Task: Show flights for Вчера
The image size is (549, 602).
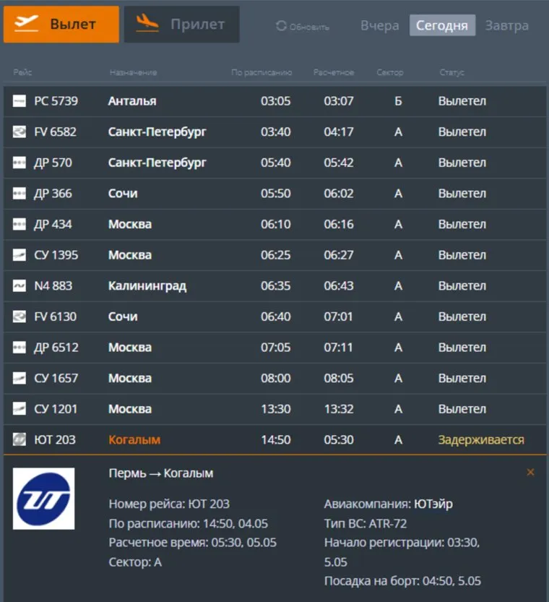Action: coord(379,25)
